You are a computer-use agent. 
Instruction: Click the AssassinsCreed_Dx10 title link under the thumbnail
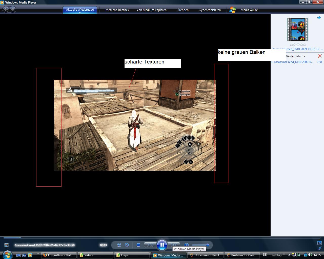[297, 49]
